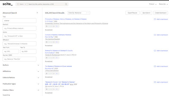Click the Year To input field
169x96 pixels.
click(28, 51)
